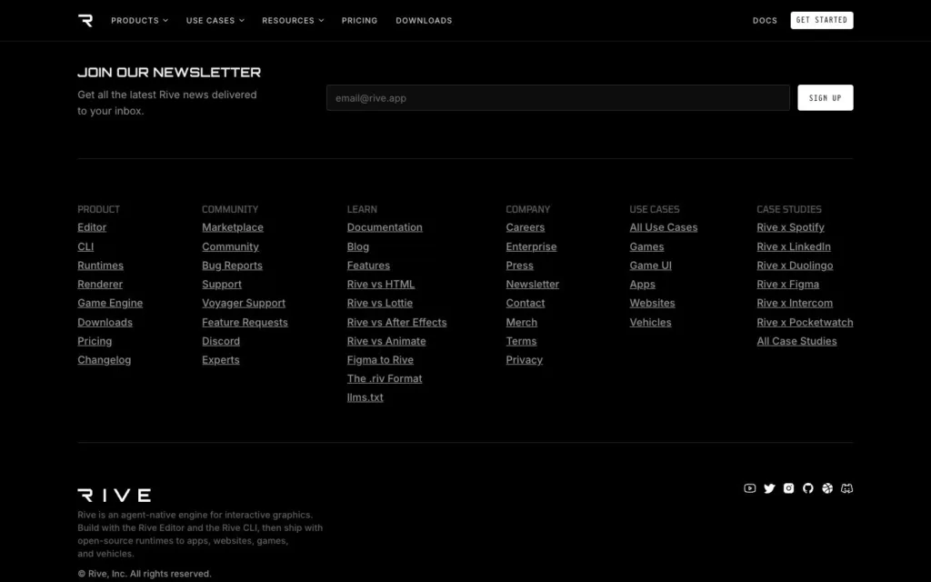Image resolution: width=931 pixels, height=582 pixels.
Task: Click the RIVE wordmark logo in footer
Action: [x=114, y=496]
